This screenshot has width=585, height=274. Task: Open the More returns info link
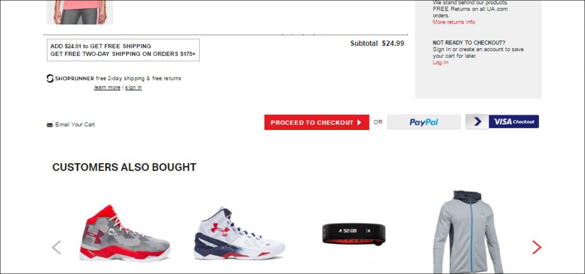(x=454, y=22)
